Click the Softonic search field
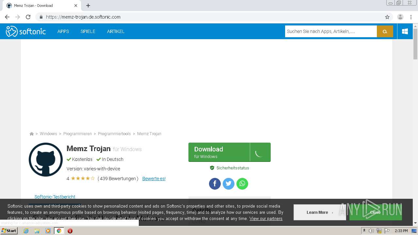This screenshot has height=235, width=418. coord(331,31)
